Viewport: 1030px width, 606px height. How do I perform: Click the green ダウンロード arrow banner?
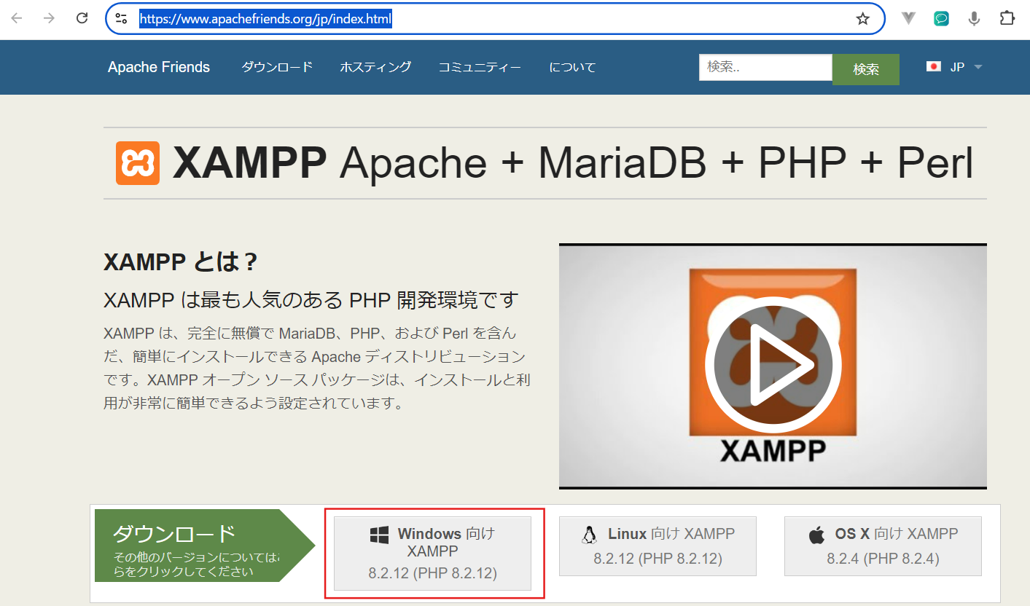coord(204,546)
